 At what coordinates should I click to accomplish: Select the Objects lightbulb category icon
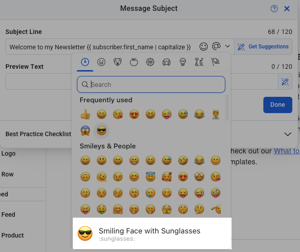click(183, 62)
